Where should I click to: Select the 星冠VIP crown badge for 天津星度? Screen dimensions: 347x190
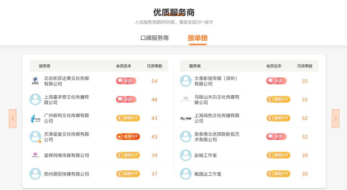pos(128,137)
